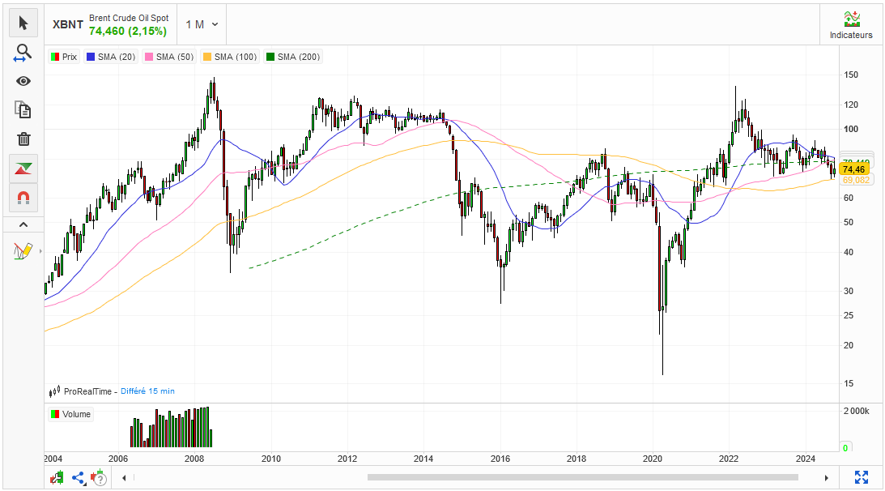Select the arrow cursor tool

pos(23,23)
